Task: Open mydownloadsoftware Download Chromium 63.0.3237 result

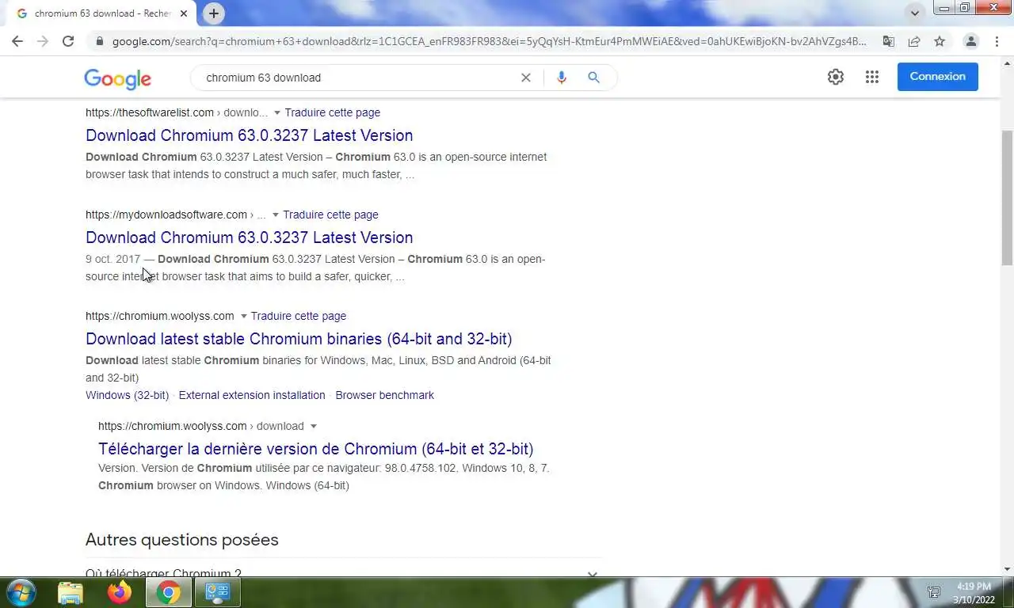Action: click(250, 237)
